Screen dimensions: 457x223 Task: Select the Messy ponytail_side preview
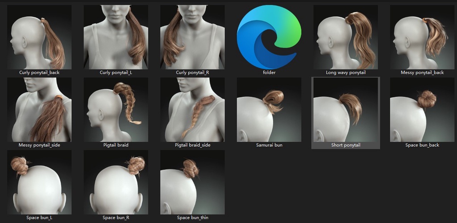39,110
